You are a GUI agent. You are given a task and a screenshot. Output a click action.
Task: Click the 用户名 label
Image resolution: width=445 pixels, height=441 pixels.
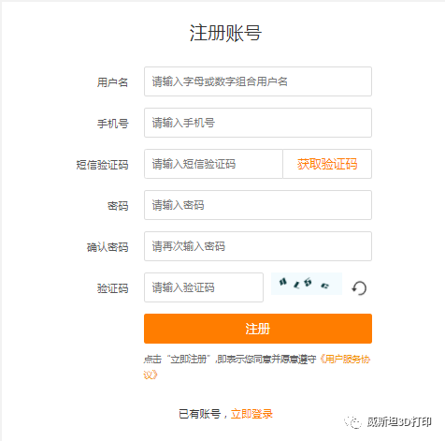[112, 82]
